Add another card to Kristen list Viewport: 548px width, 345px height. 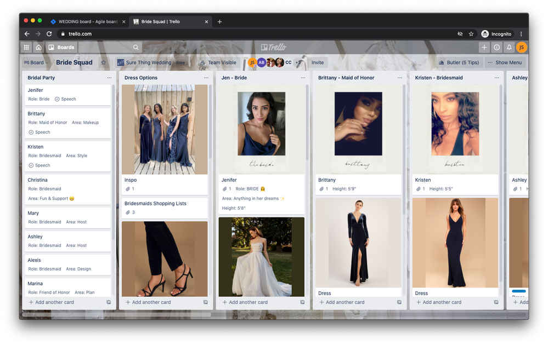point(439,302)
